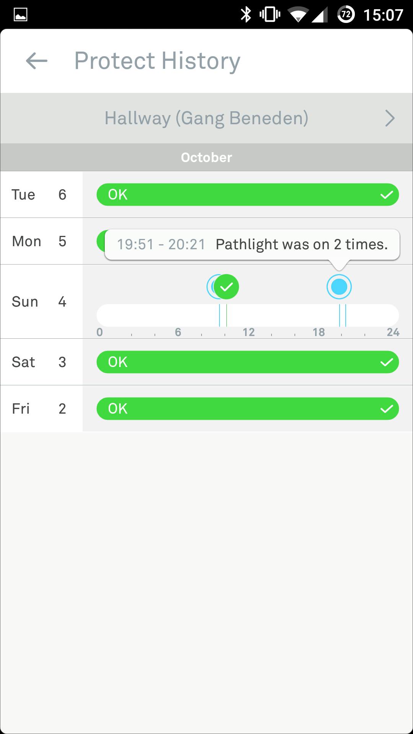413x734 pixels.
Task: Tap the back arrow icon
Action: pos(37,61)
